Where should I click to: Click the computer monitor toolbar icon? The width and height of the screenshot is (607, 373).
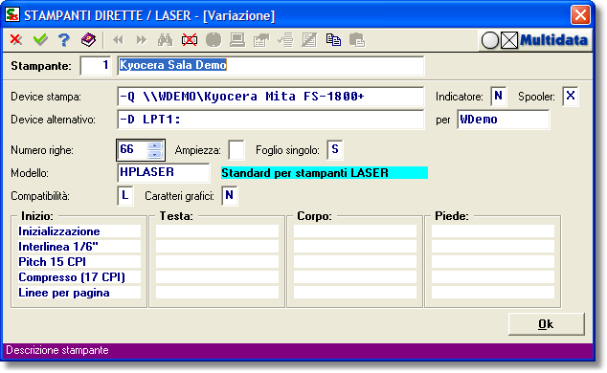(x=236, y=40)
